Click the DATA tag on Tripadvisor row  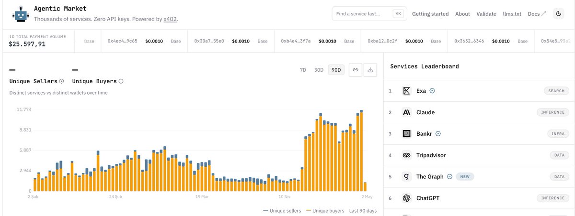click(559, 155)
